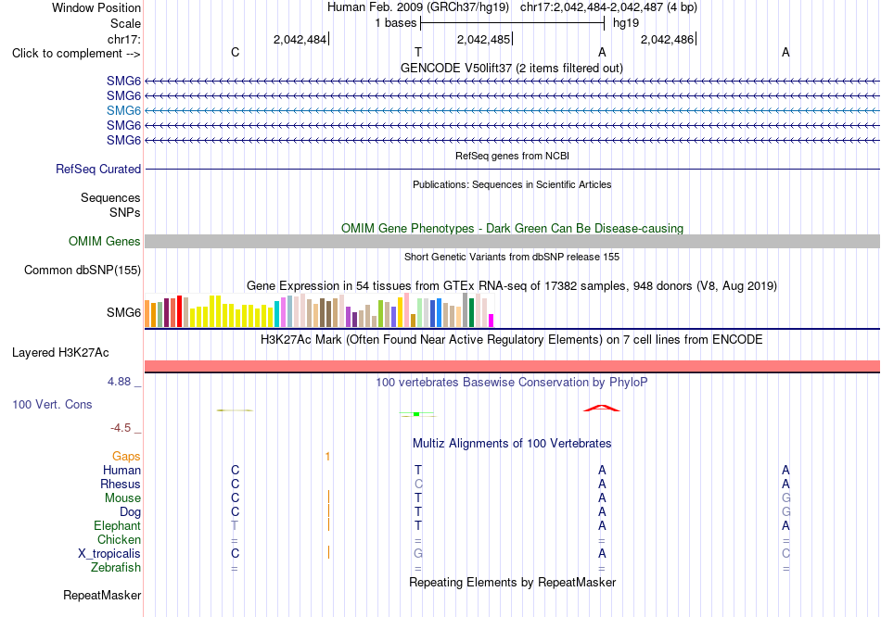This screenshot has width=881, height=617.
Task: Click the GENCODE V50lift37 track title
Action: [x=512, y=68]
